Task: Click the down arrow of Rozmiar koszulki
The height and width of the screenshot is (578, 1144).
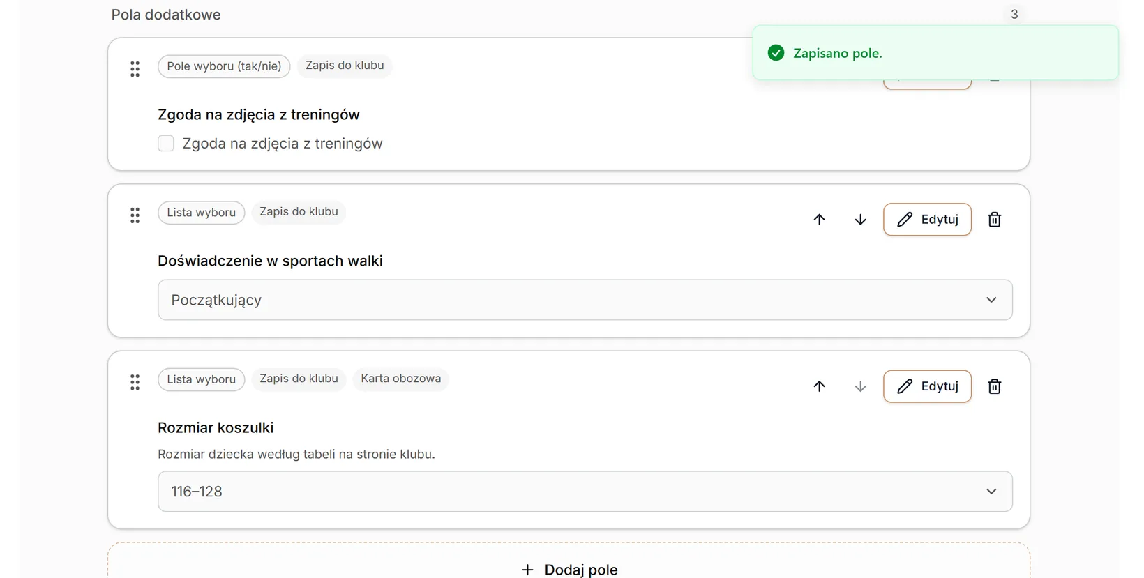Action: (x=860, y=386)
